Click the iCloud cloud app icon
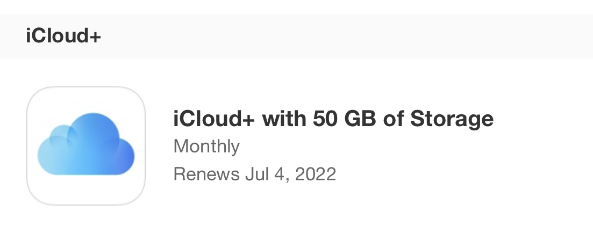593x249 pixels. coord(86,146)
